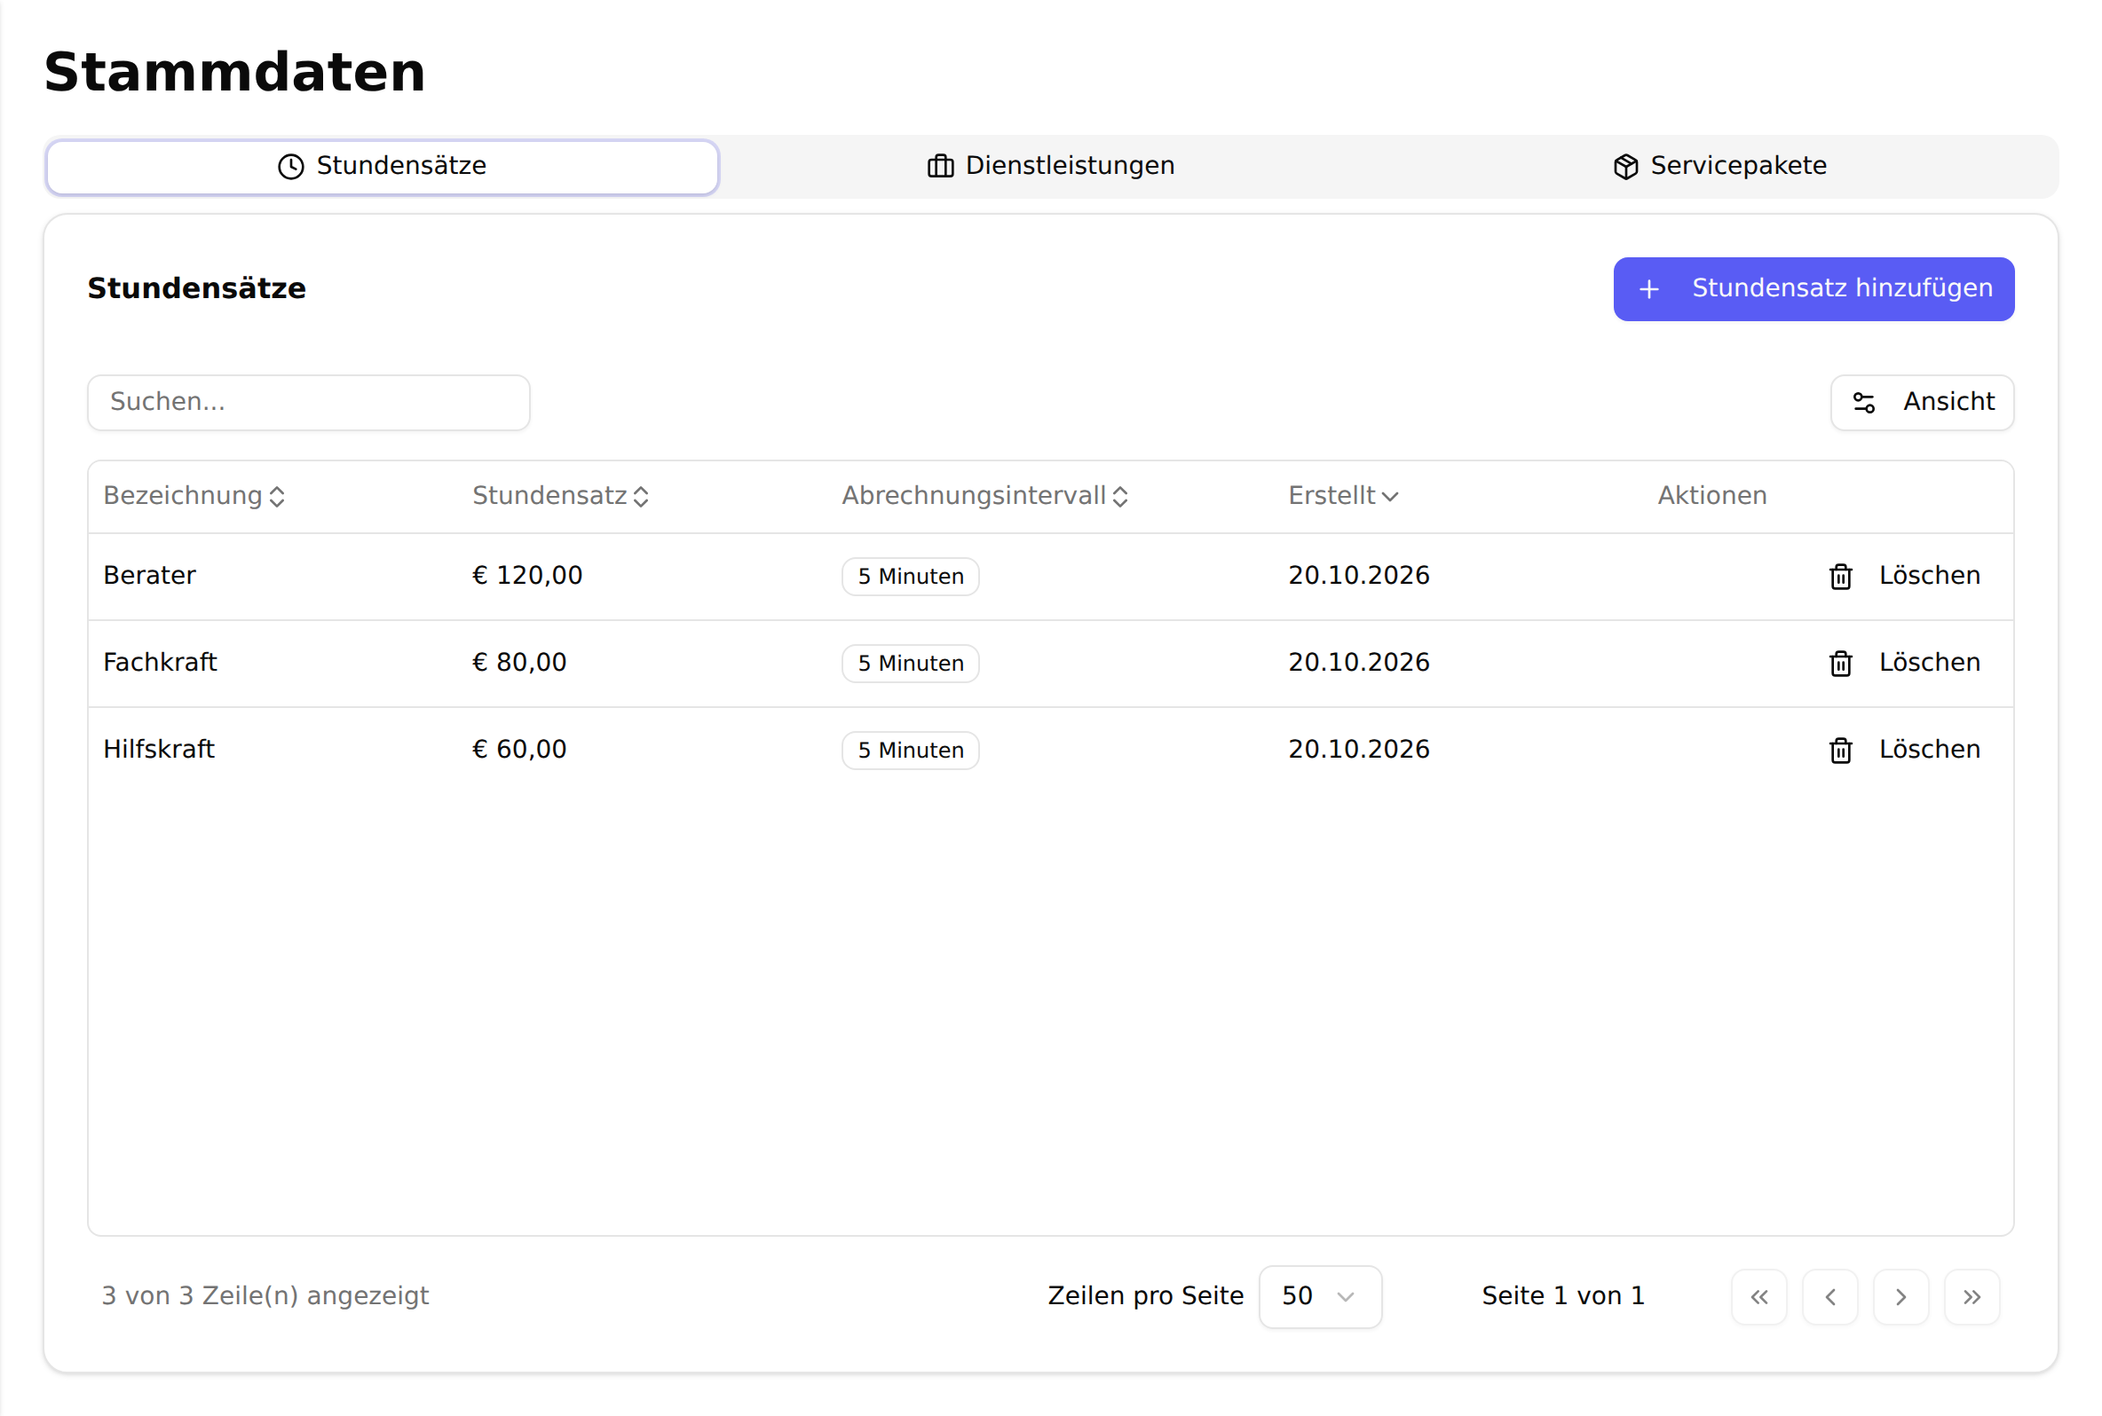The height and width of the screenshot is (1416, 2102).
Task: Click the Berater name cell
Action: [149, 576]
